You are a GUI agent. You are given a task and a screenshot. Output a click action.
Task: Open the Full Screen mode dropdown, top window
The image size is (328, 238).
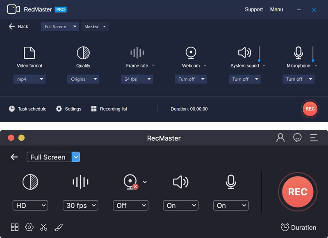pos(60,27)
